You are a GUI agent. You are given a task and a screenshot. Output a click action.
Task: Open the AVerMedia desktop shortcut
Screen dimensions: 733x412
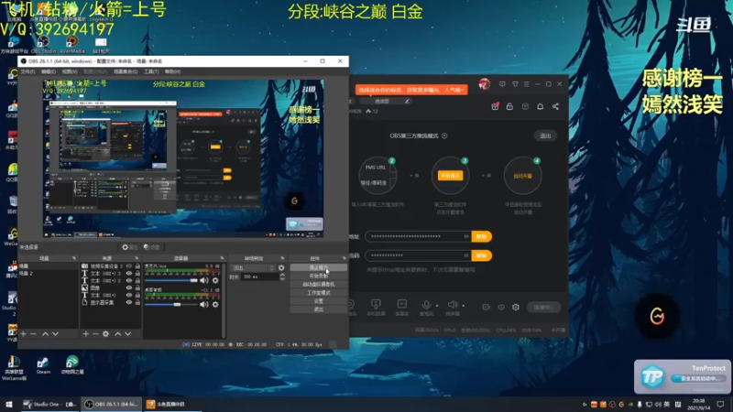(72, 44)
